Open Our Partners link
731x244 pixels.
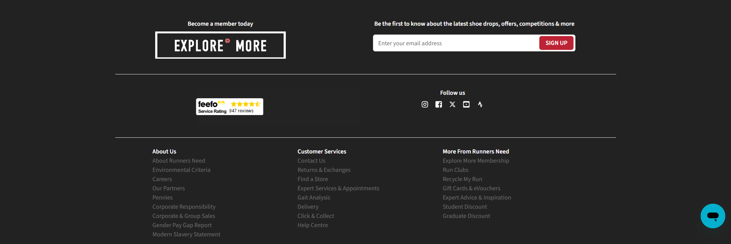(x=169, y=188)
